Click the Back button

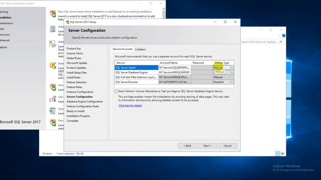click(x=187, y=145)
